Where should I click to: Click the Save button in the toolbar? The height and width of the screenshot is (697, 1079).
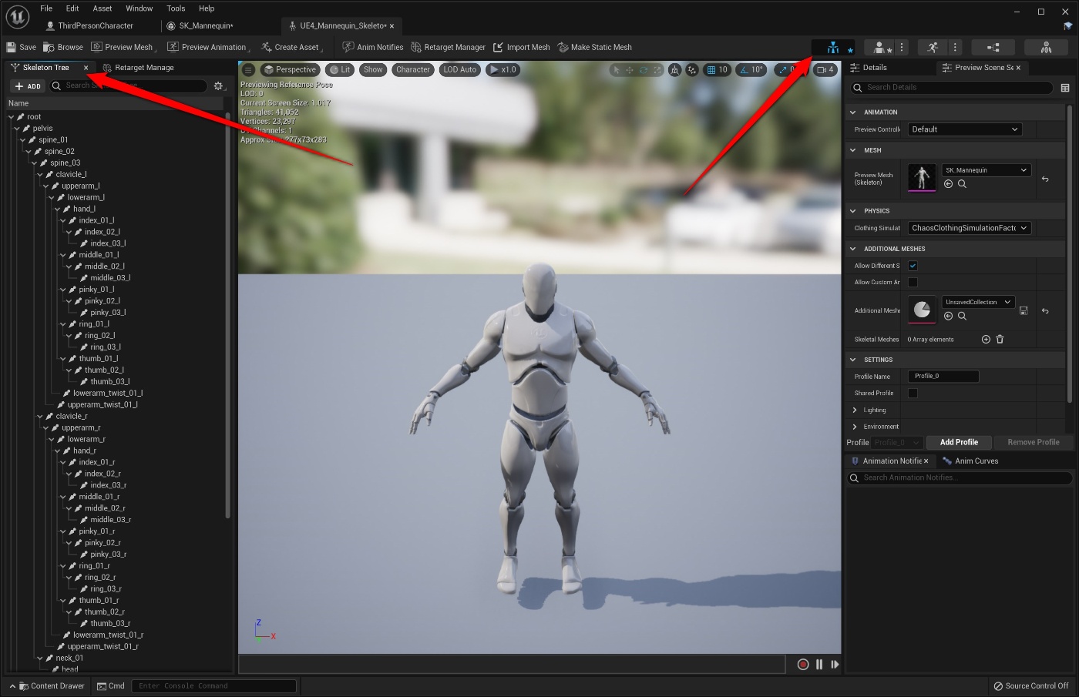tap(22, 47)
